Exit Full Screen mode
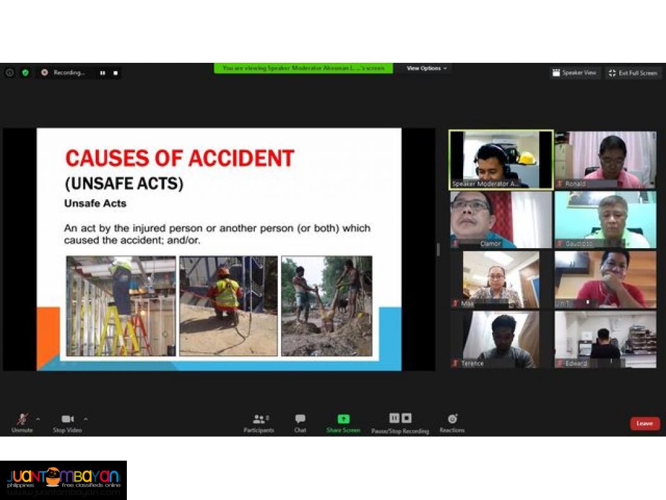This screenshot has width=666, height=500. [x=632, y=73]
